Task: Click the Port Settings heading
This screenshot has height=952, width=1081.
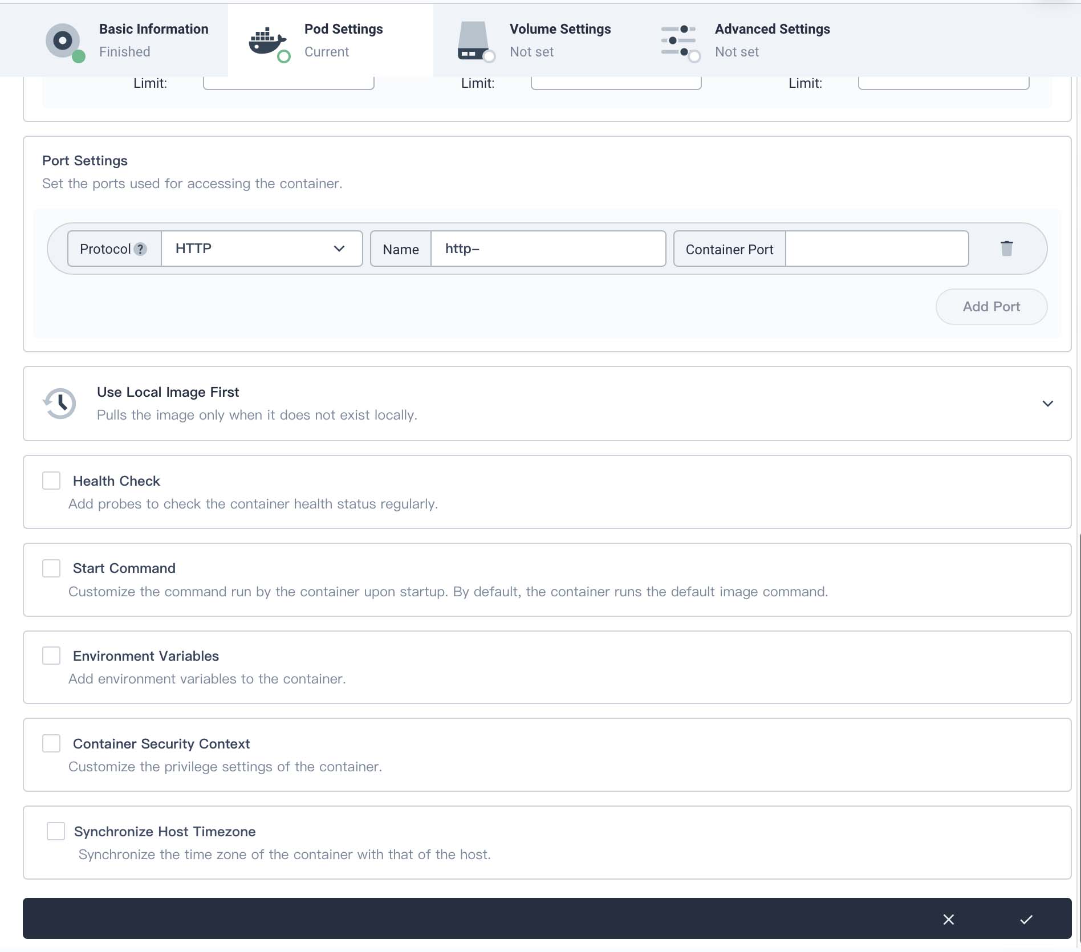Action: tap(85, 161)
